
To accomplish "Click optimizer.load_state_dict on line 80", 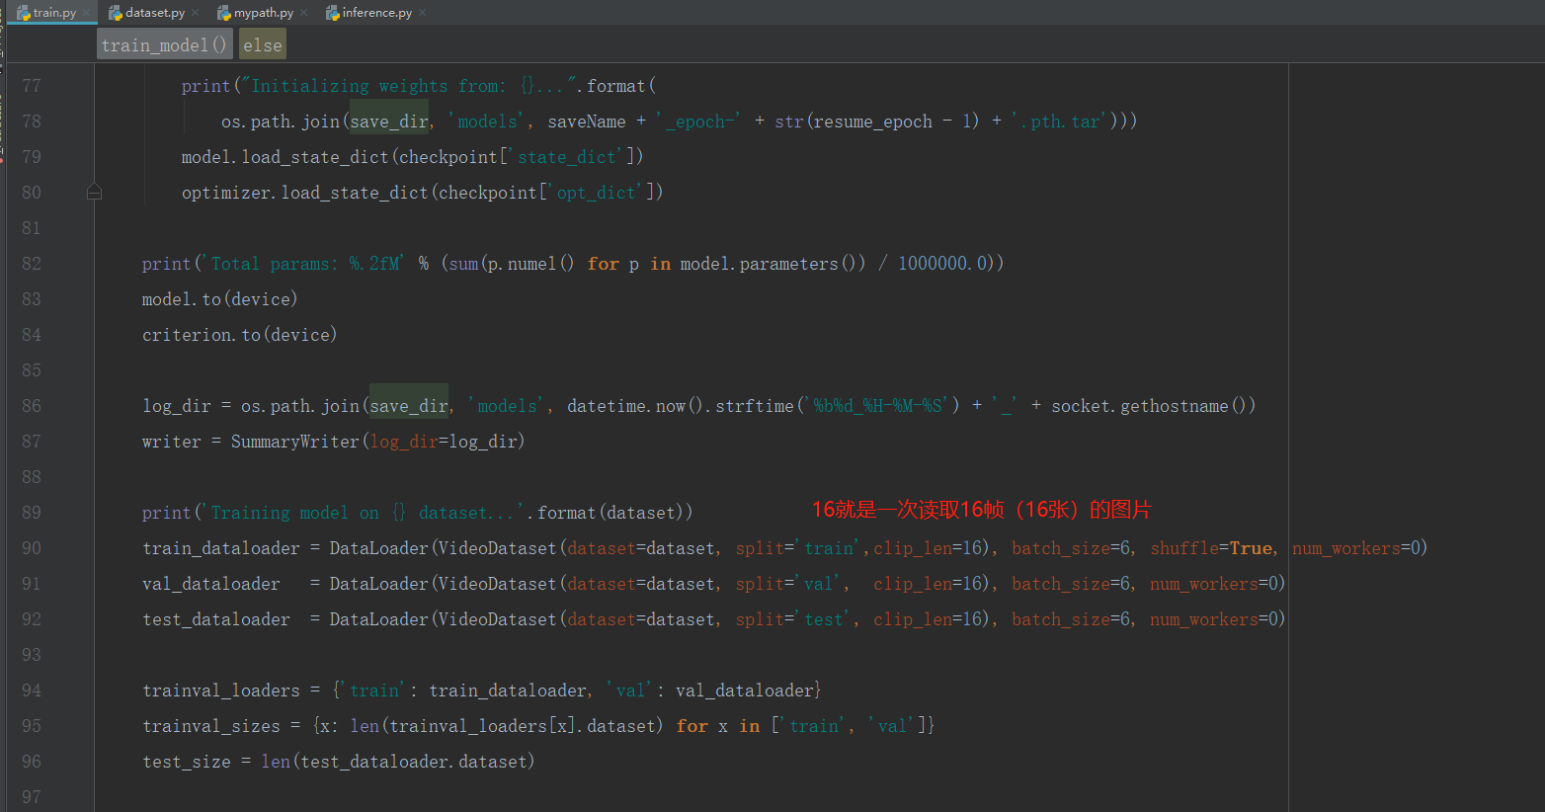I will 304,193.
